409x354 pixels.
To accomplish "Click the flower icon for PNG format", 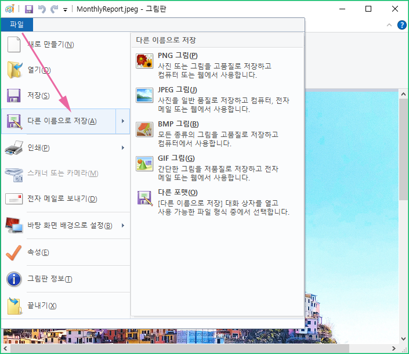I will [x=144, y=61].
